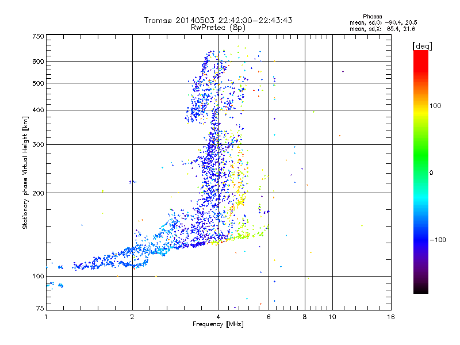This screenshot has height=345, width=460.
Task: Click the 'RwPretec (8p)' subtitle
Action: click(x=218, y=28)
